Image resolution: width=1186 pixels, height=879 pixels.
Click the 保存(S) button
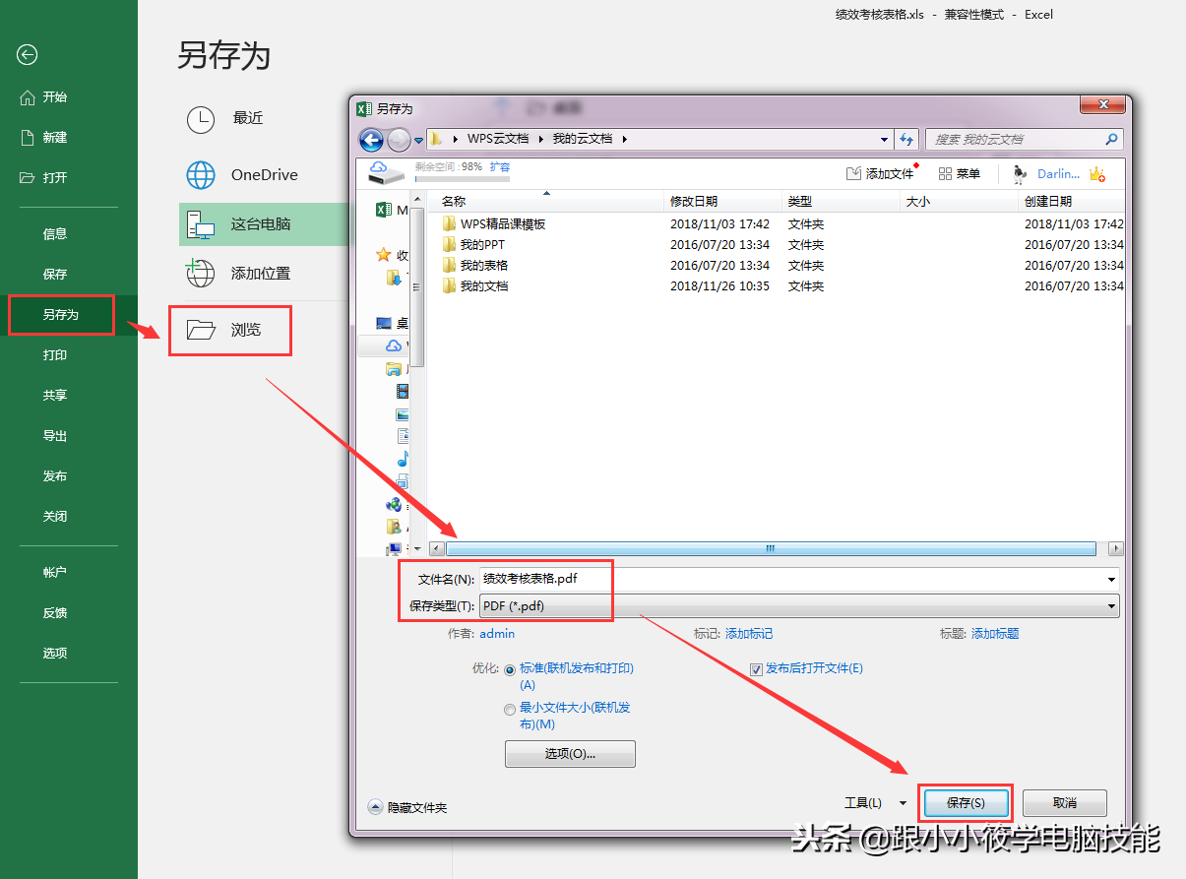pyautogui.click(x=966, y=803)
